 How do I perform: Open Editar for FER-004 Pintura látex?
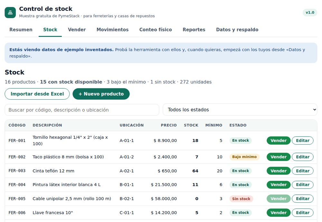tap(303, 185)
